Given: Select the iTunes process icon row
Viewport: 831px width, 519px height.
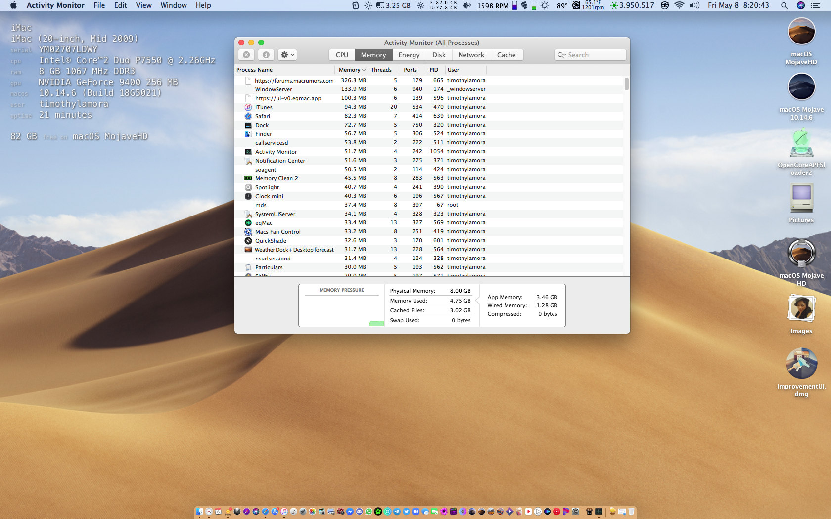Looking at the screenshot, I should pyautogui.click(x=248, y=107).
